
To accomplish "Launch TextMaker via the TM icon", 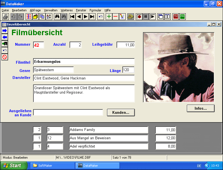I will coord(176,17).
